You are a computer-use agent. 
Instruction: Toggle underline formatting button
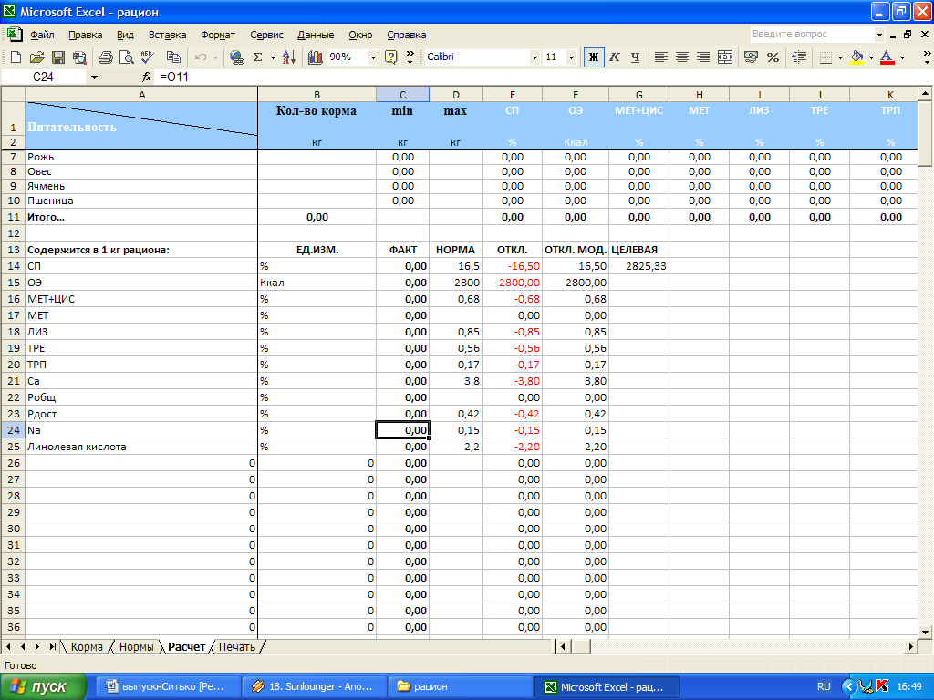point(635,57)
